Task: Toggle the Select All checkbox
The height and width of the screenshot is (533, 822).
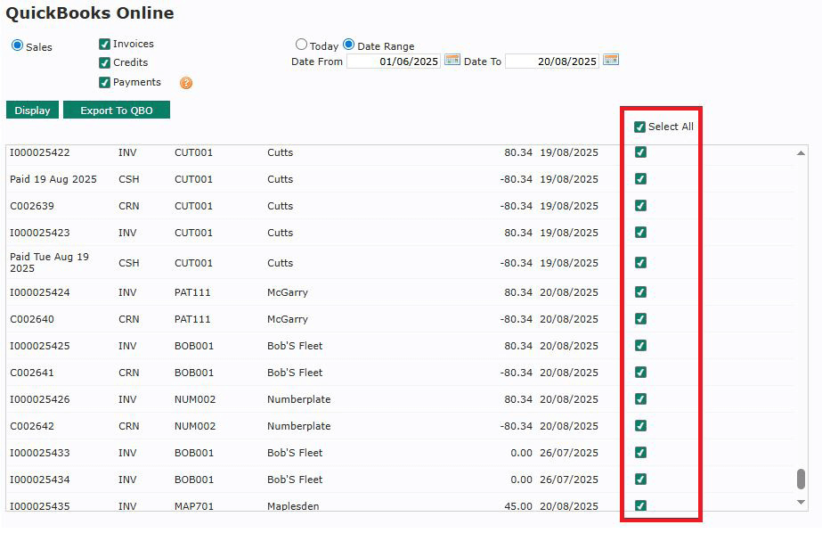Action: tap(639, 127)
